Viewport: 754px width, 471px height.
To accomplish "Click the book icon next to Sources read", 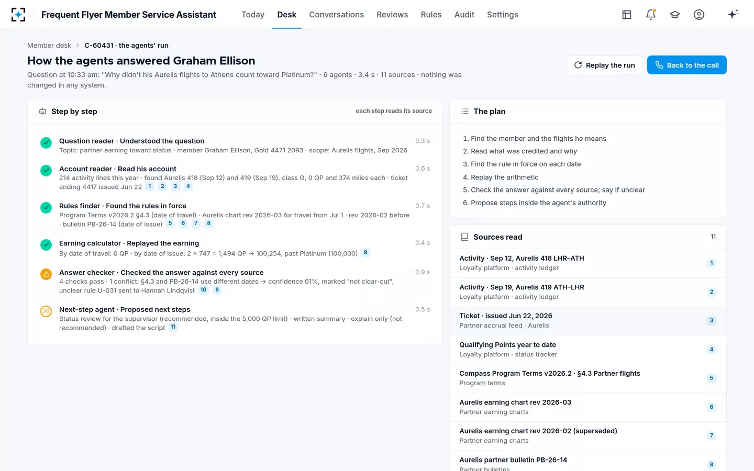I will click(x=464, y=237).
